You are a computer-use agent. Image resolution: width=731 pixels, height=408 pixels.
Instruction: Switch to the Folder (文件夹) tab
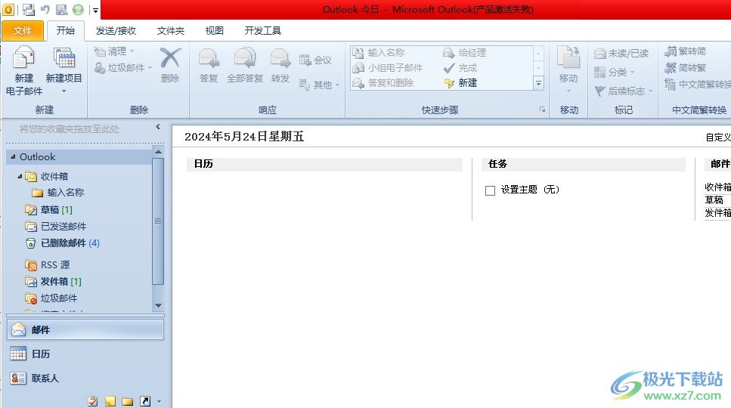point(171,31)
